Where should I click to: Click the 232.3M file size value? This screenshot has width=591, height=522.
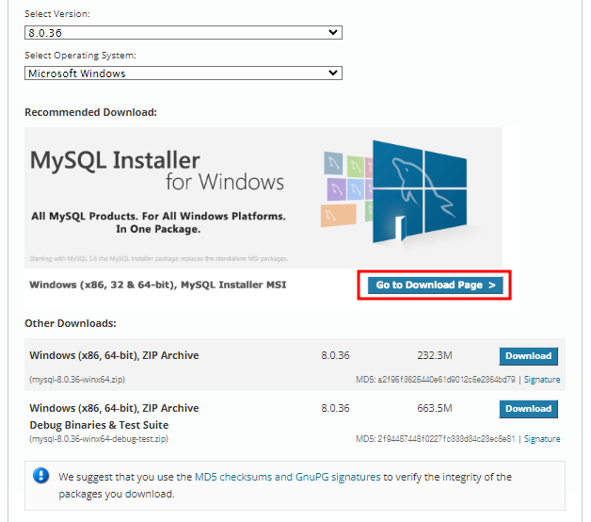pos(434,355)
